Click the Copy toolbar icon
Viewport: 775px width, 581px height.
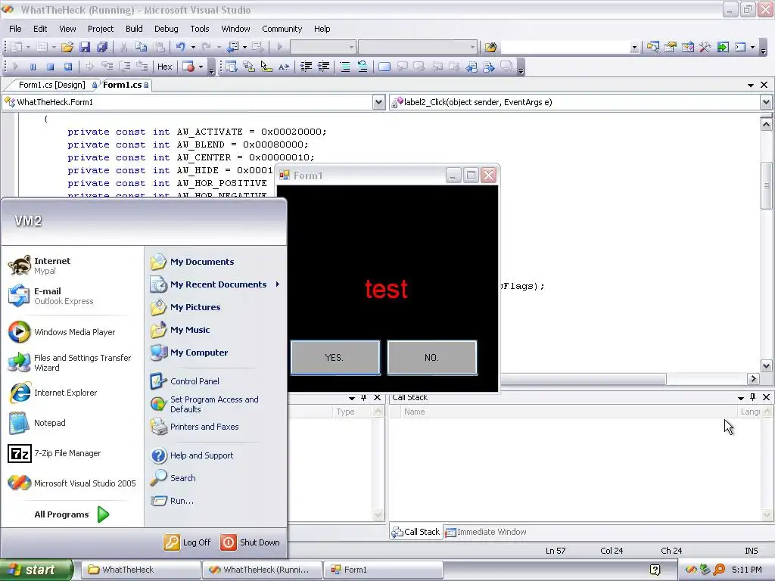141,47
